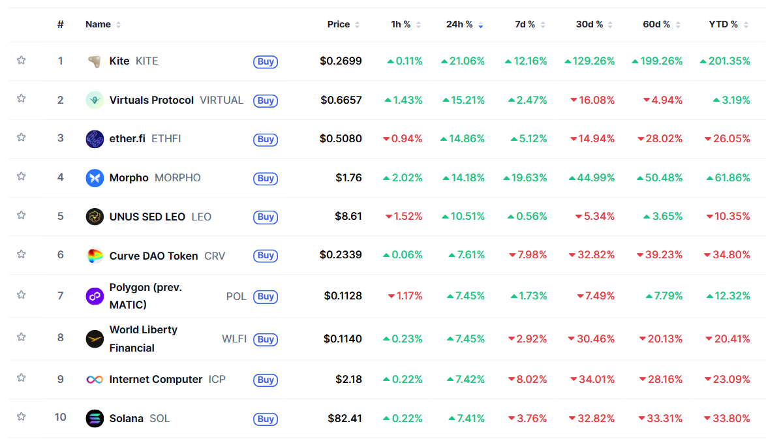Screen dimensions: 766x439
Task: Click the Curve DAO Token logo
Action: click(95, 256)
